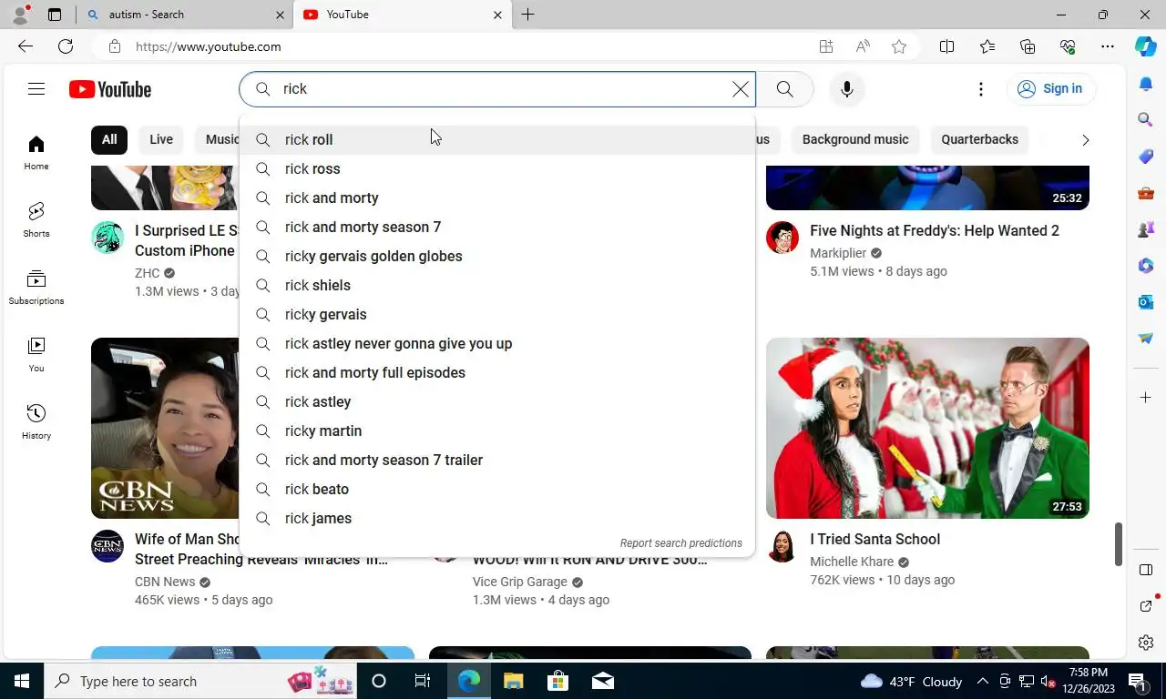1166x699 pixels.
Task: Choose the 'rick james' suggestion
Action: pos(497,518)
